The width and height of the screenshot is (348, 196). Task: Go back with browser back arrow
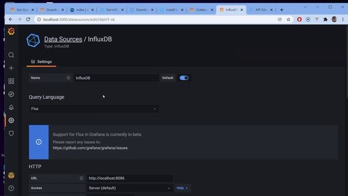tap(11, 20)
